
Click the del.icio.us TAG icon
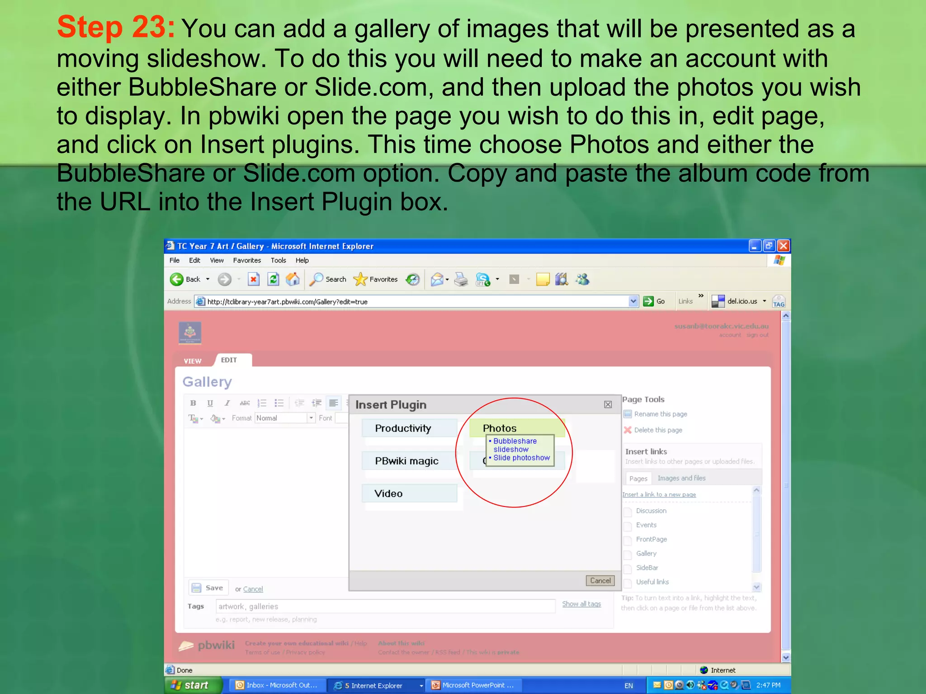779,301
